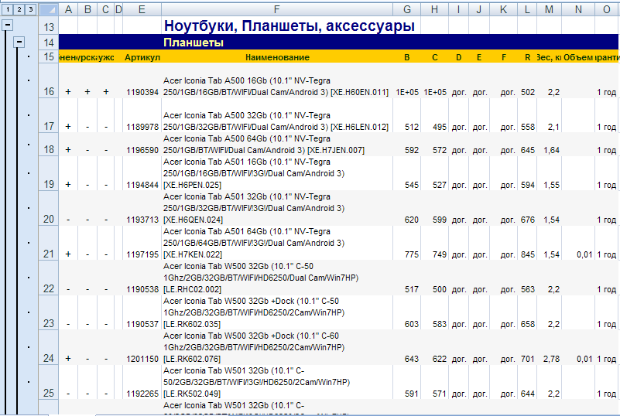Select row 13 header
This screenshot has width=620, height=416.
(48, 26)
